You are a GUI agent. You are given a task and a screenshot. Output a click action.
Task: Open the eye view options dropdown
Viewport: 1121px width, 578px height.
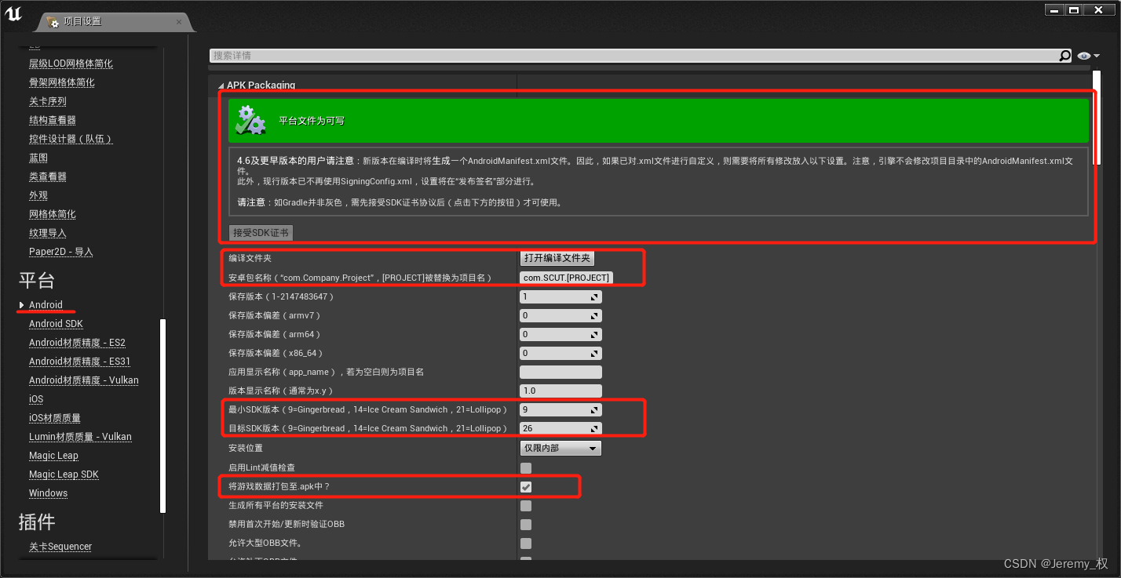(1088, 56)
